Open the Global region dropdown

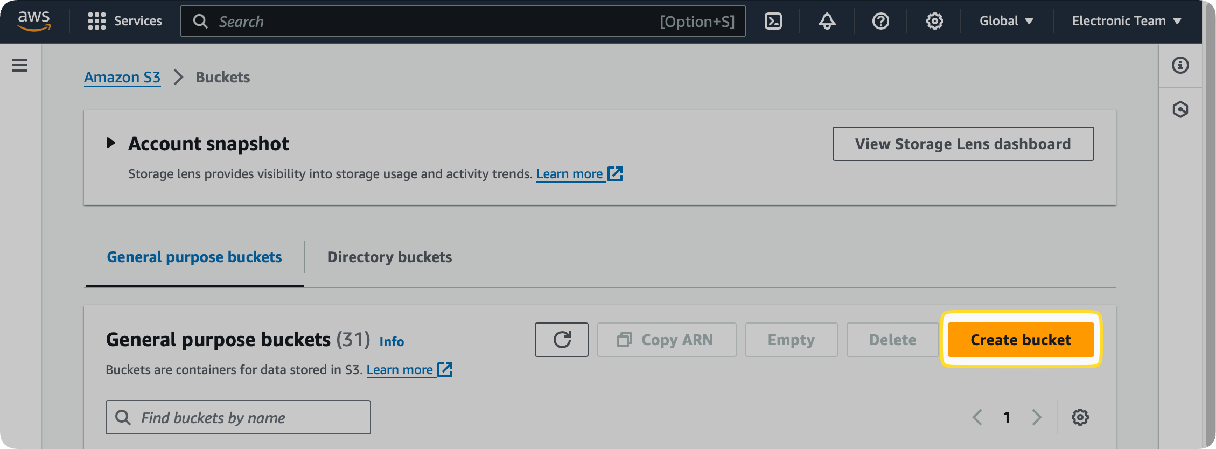click(1006, 21)
